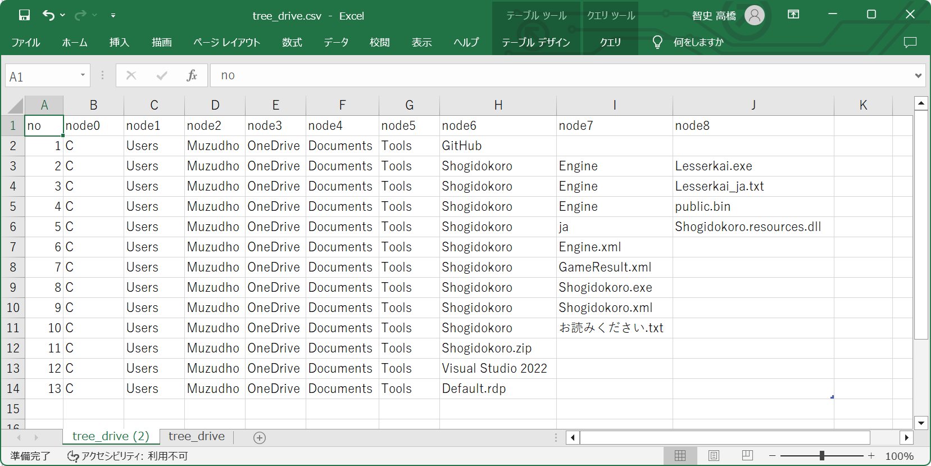Click horizontal scrollbar left arrow
This screenshot has width=931, height=466.
573,437
